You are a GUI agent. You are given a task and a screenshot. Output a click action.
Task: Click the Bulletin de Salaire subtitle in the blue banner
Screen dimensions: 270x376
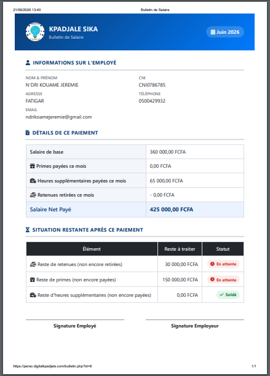(x=66, y=37)
